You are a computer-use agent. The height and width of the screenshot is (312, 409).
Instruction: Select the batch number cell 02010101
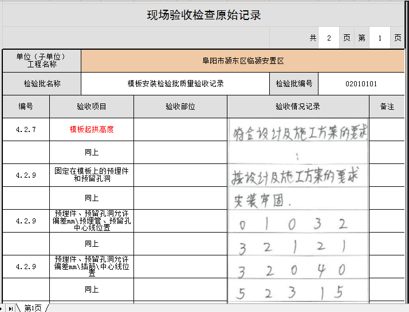click(361, 83)
